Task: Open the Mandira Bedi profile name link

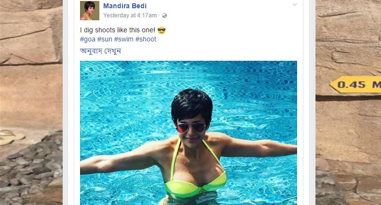Action: pos(125,6)
